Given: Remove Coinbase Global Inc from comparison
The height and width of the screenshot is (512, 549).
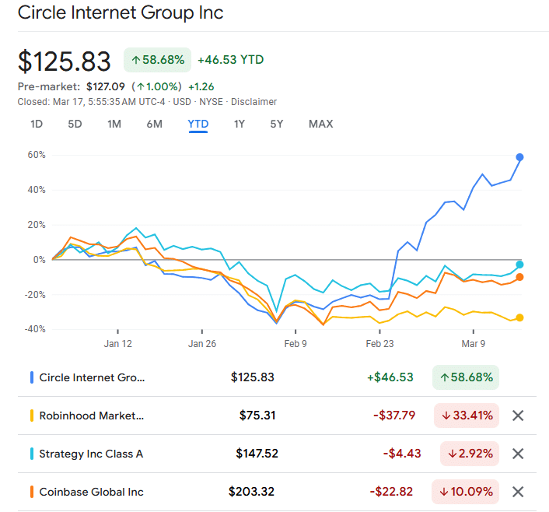Looking at the screenshot, I should (x=518, y=492).
